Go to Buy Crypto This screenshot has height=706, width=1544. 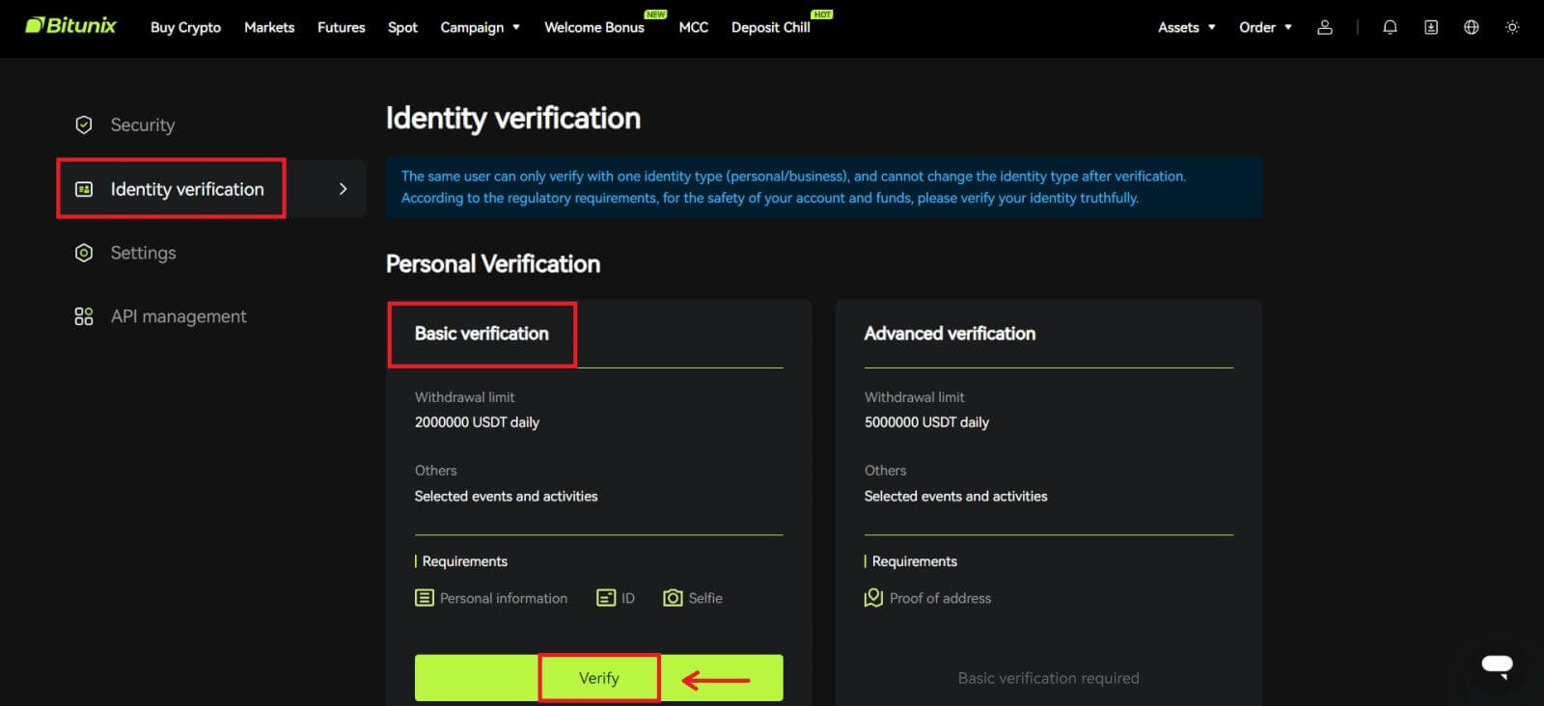coord(185,27)
